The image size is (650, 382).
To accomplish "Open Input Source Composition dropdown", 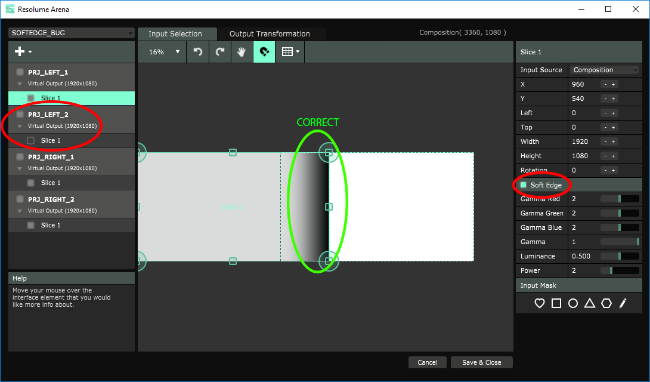I will pos(604,70).
